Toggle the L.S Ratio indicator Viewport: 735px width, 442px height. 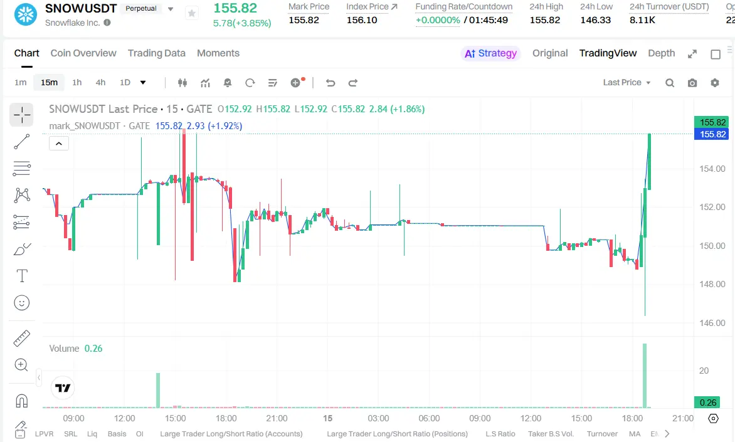click(x=500, y=434)
